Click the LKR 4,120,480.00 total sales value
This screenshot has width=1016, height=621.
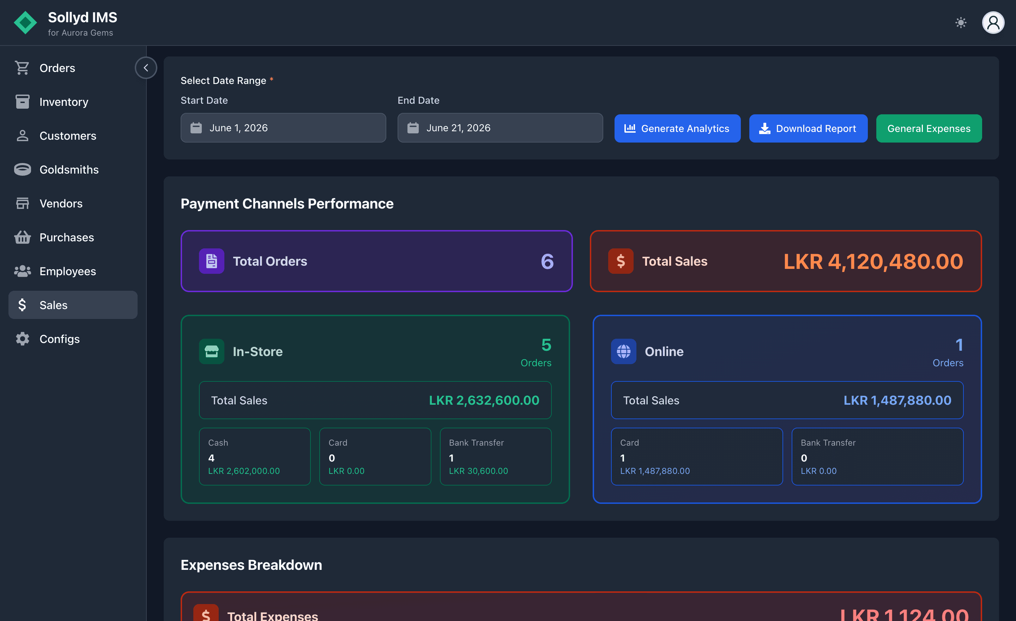pos(873,261)
